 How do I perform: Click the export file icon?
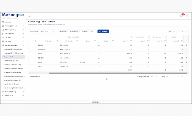(x=170, y=31)
